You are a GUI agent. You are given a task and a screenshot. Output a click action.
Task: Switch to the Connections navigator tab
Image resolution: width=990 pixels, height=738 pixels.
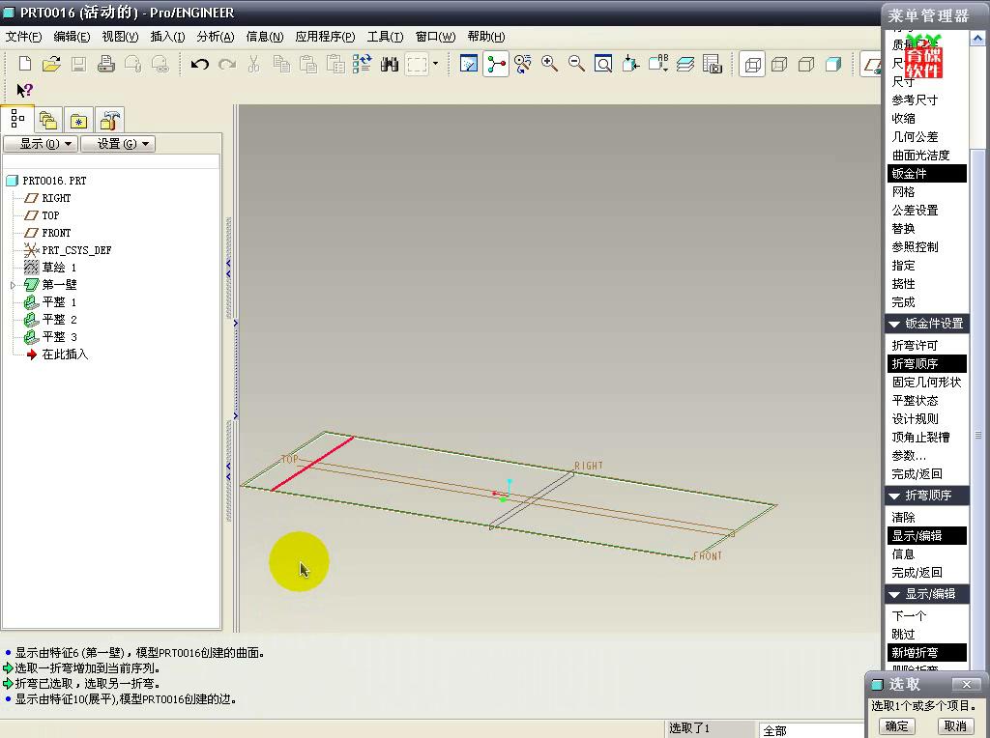point(110,120)
